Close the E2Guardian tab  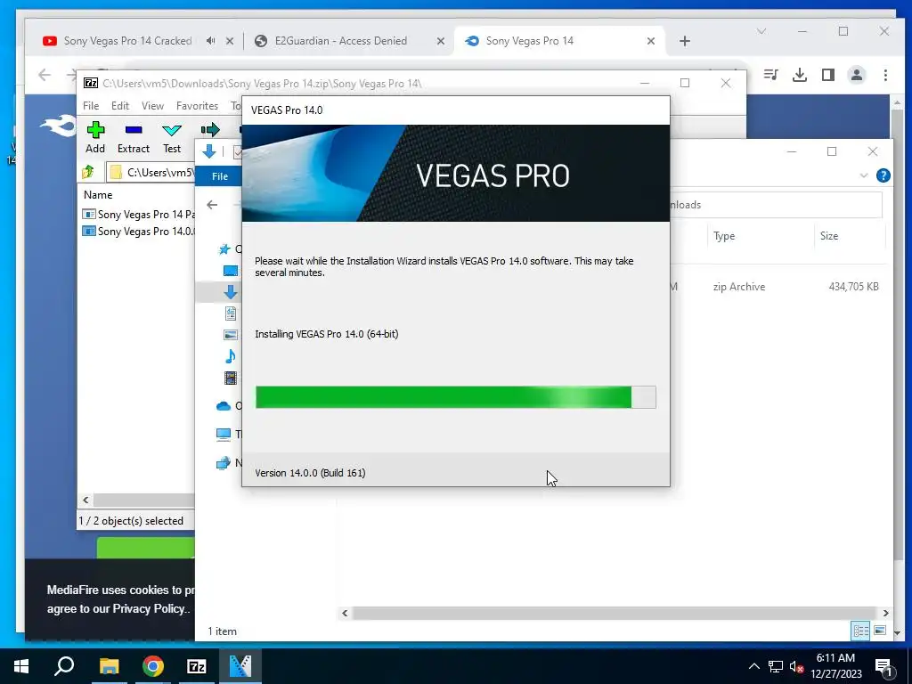tap(441, 41)
